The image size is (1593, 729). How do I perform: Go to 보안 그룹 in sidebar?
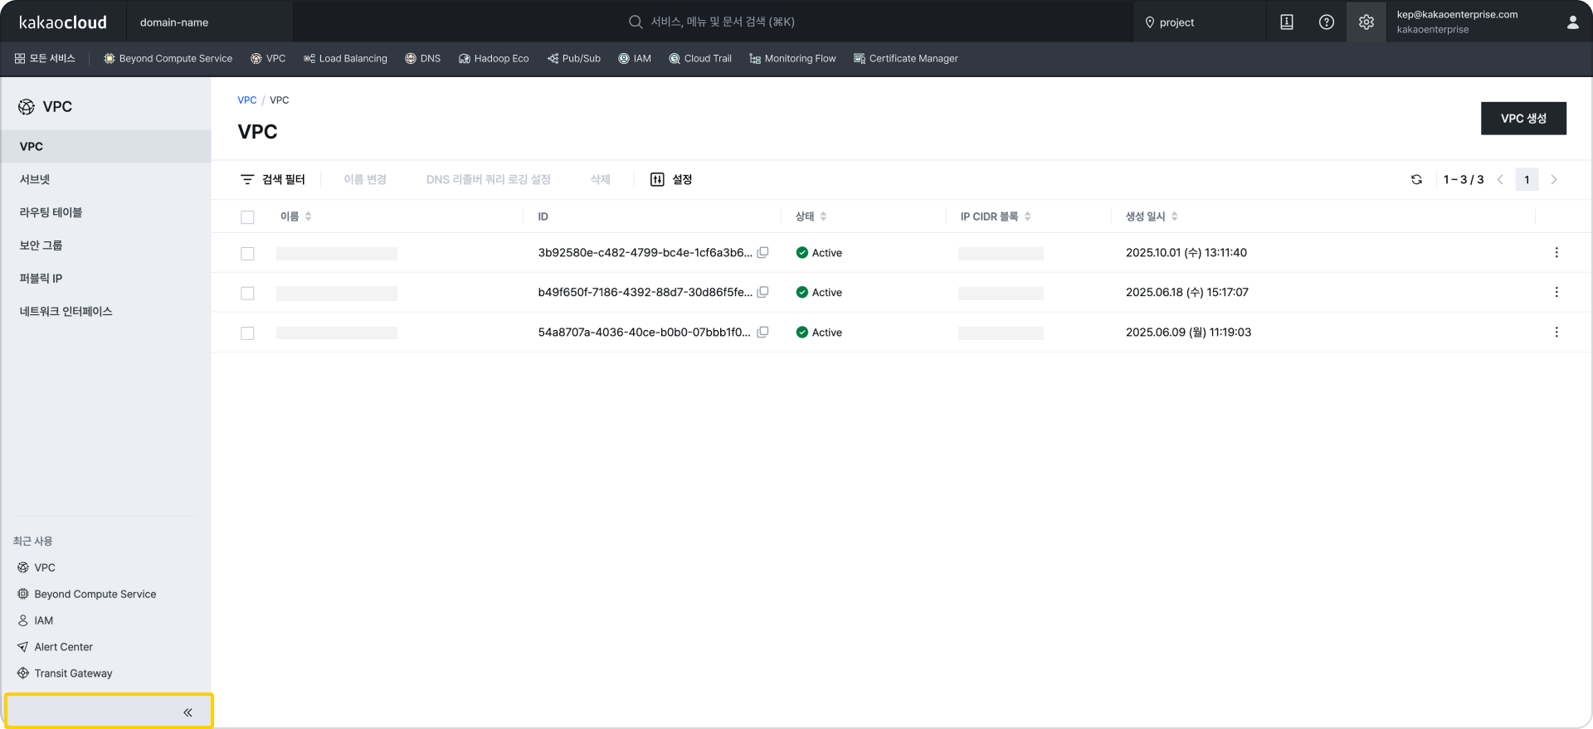41,245
